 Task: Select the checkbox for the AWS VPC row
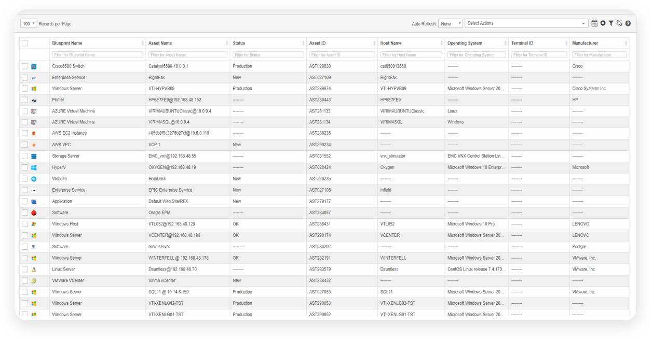(25, 145)
